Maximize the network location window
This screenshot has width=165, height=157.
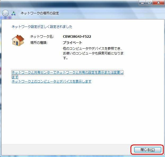pos(150,2)
